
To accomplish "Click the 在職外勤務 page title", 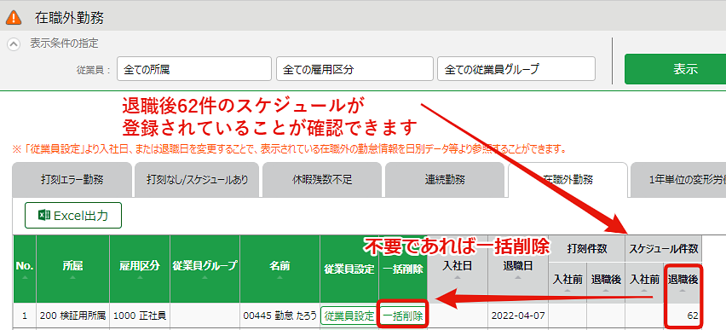I will pos(69,18).
